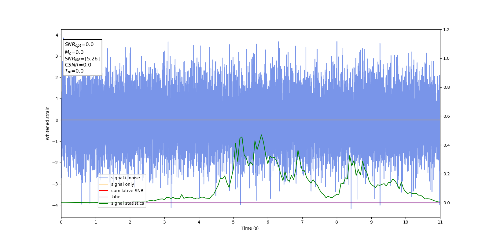Click right y-axis tick label 0.2
The width and height of the screenshot is (489, 244).
(446, 174)
